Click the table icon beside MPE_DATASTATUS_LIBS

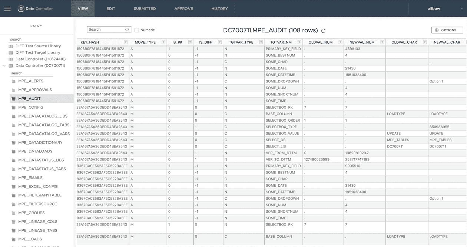tap(14, 160)
